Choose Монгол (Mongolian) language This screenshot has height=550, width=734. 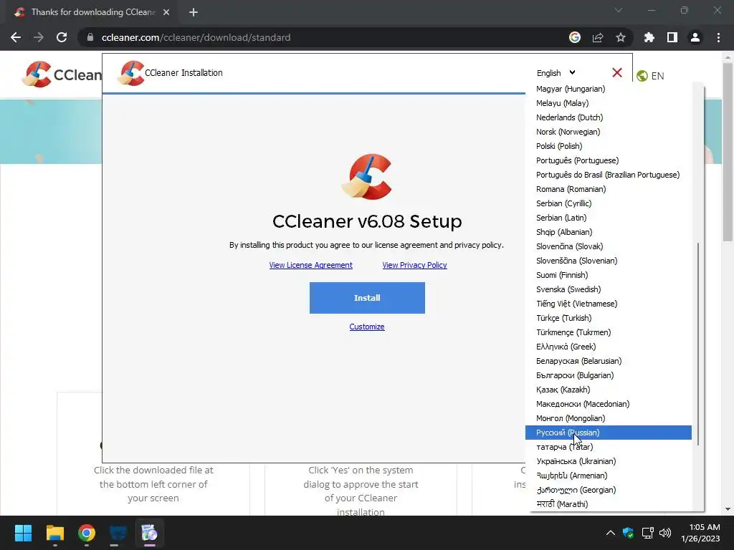coord(608,418)
